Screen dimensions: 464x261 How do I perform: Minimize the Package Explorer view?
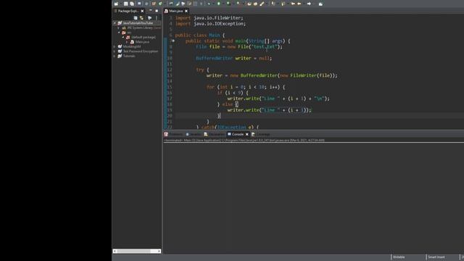click(151, 11)
